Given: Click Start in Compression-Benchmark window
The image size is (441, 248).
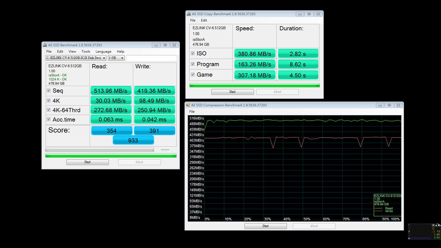Looking at the screenshot, I should pos(266,226).
